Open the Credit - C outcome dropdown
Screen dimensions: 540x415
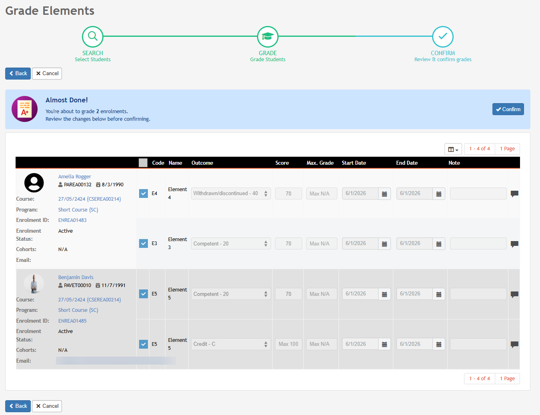(x=231, y=344)
